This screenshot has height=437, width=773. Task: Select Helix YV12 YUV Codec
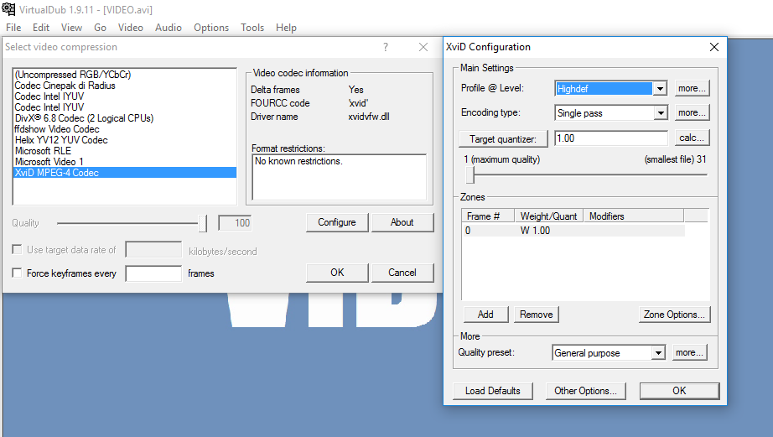(124, 140)
